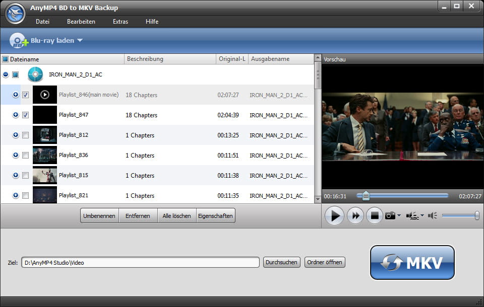Expand the Playlist_836 row details

pos(16,155)
